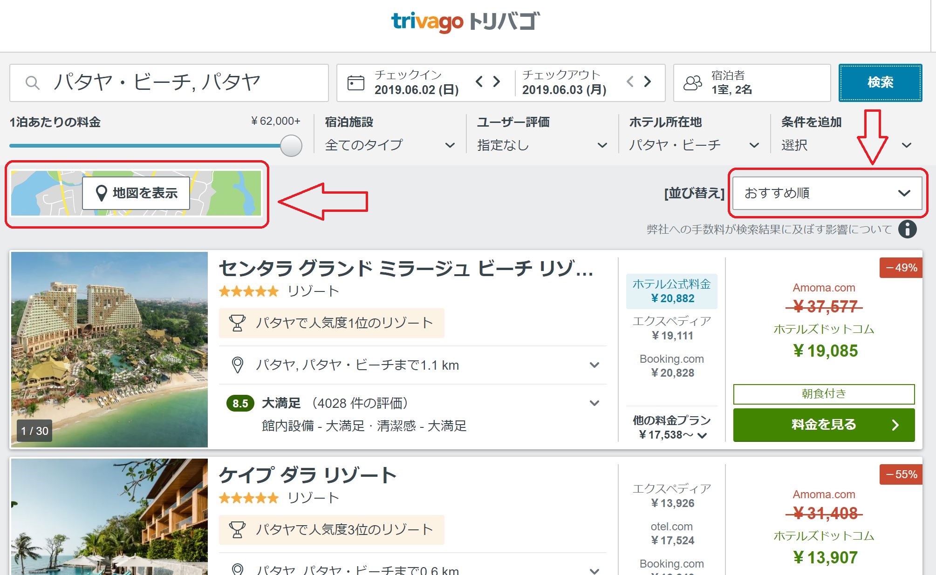936x575 pixels.
Task: Open ホテル所在地 パタヤ・ビーチ dropdown
Action: click(694, 145)
